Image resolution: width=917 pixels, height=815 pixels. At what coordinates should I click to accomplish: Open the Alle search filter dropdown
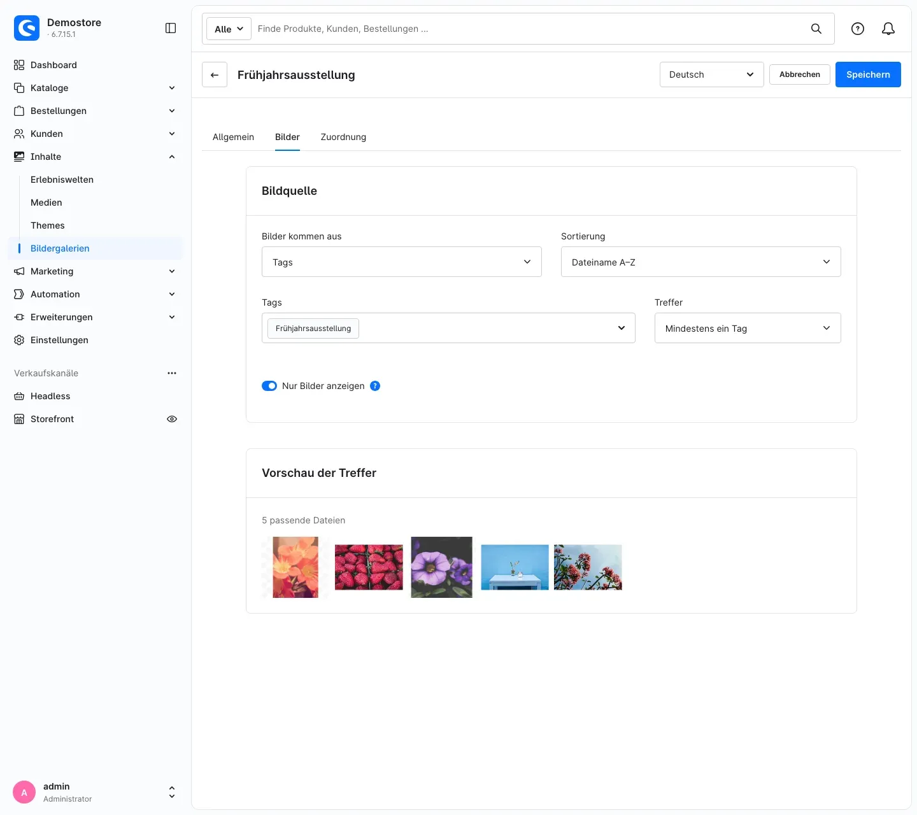229,29
